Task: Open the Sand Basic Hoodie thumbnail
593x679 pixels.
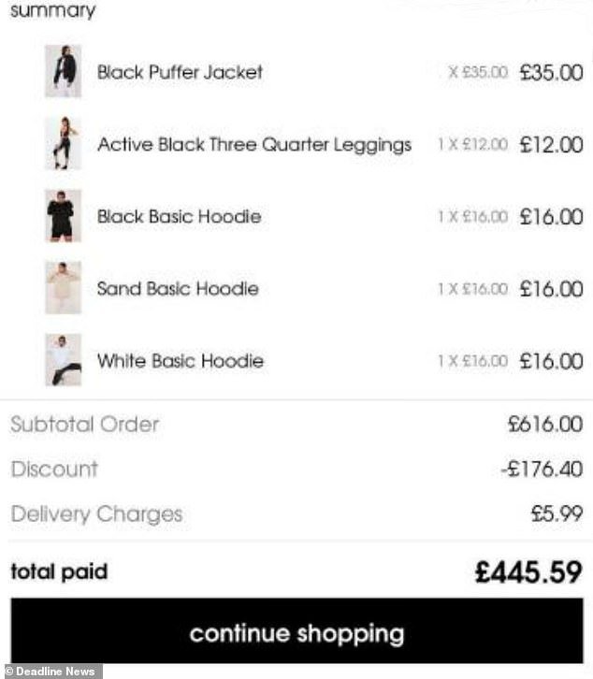Action: coord(64,287)
